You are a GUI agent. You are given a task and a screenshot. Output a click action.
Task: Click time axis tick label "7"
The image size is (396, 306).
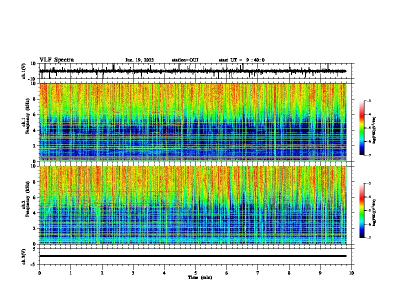[x=258, y=273]
